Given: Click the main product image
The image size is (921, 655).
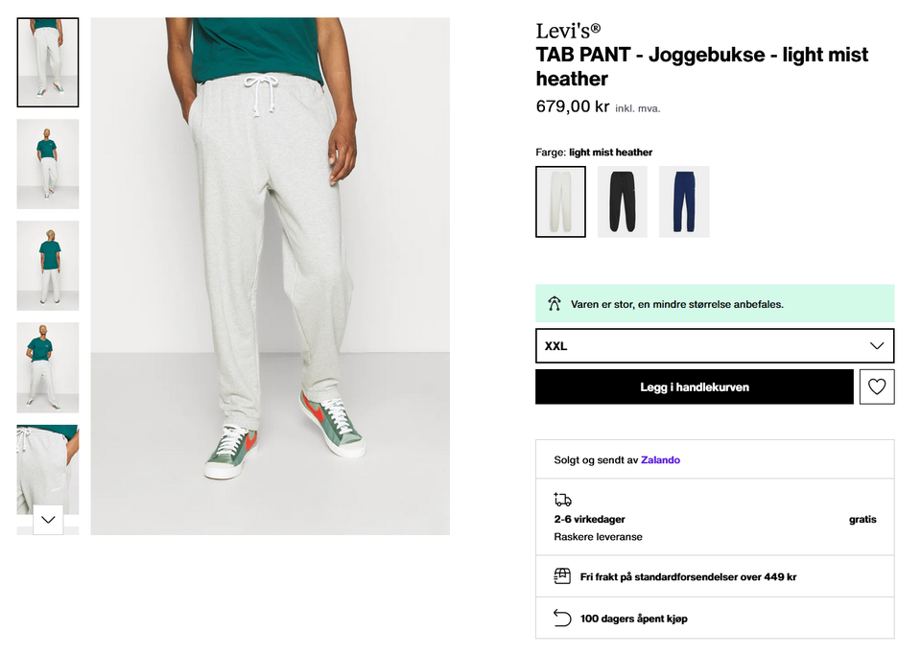Looking at the screenshot, I should click(271, 276).
